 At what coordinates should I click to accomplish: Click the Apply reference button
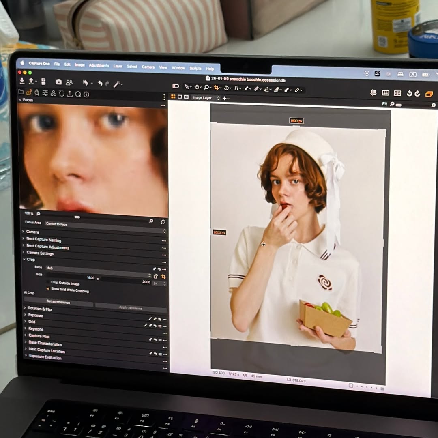tap(131, 307)
